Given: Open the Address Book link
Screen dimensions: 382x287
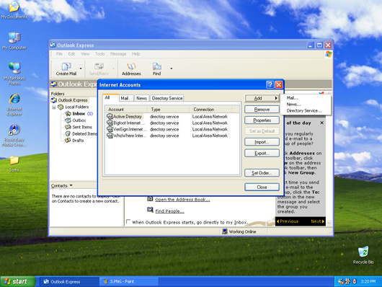Looking at the screenshot, I should pos(182,200).
